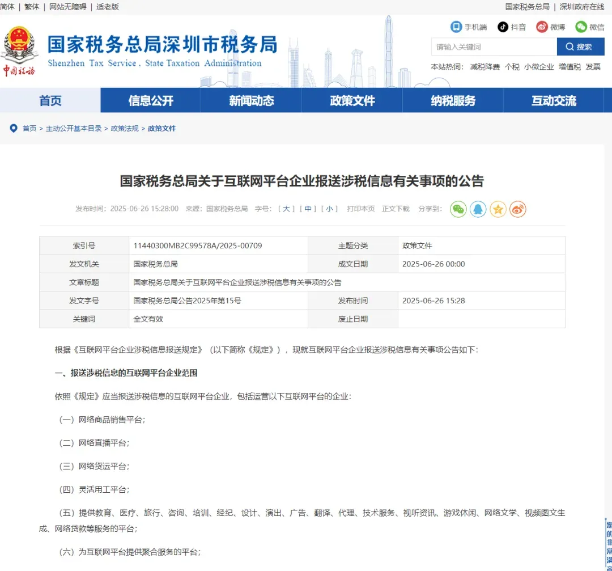Click hot word 个税
This screenshot has height=571, width=612.
pyautogui.click(x=512, y=67)
